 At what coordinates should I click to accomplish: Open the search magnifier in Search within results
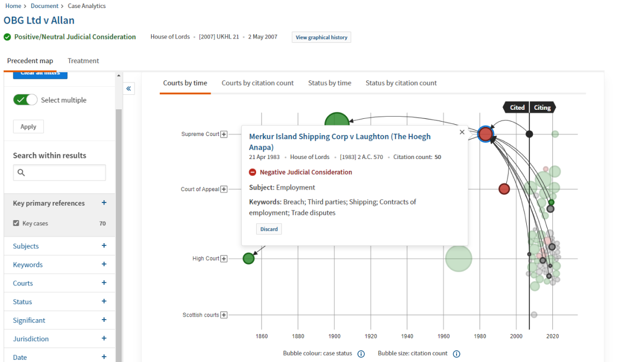(x=21, y=172)
